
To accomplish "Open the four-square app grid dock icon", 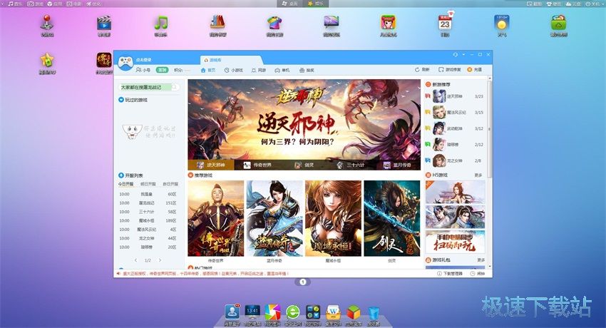I will (x=313, y=312).
